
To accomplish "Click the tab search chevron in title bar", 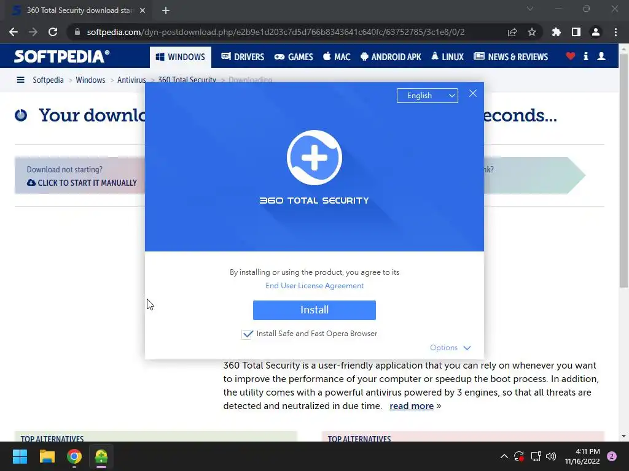I will (x=530, y=9).
